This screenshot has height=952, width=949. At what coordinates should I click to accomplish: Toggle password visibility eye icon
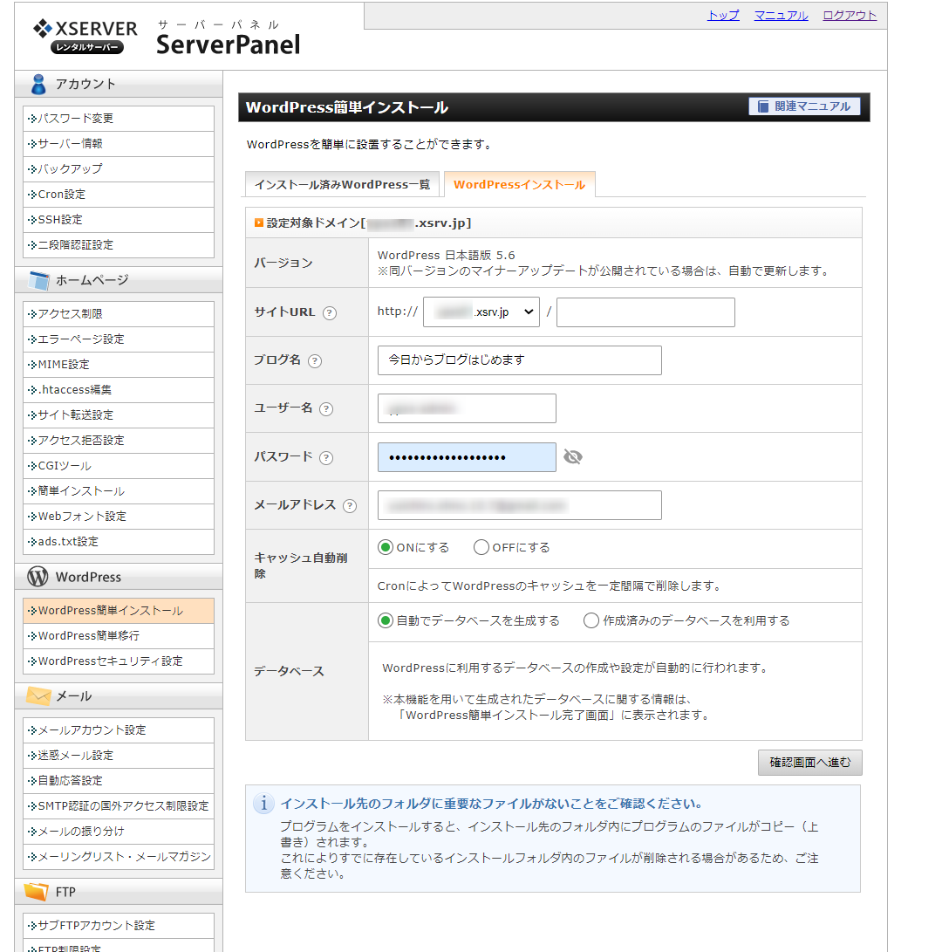[x=572, y=456]
